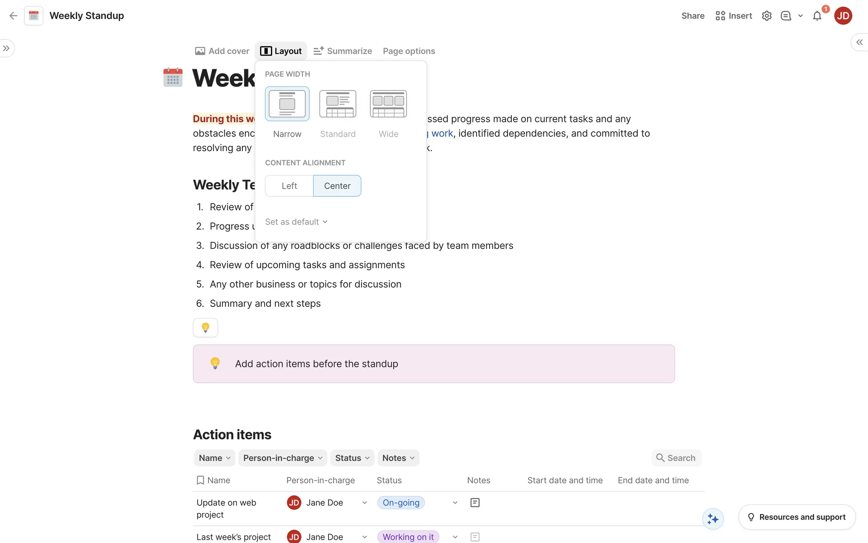This screenshot has height=543, width=868.
Task: Collapse the right panel double chevron
Action: click(859, 42)
